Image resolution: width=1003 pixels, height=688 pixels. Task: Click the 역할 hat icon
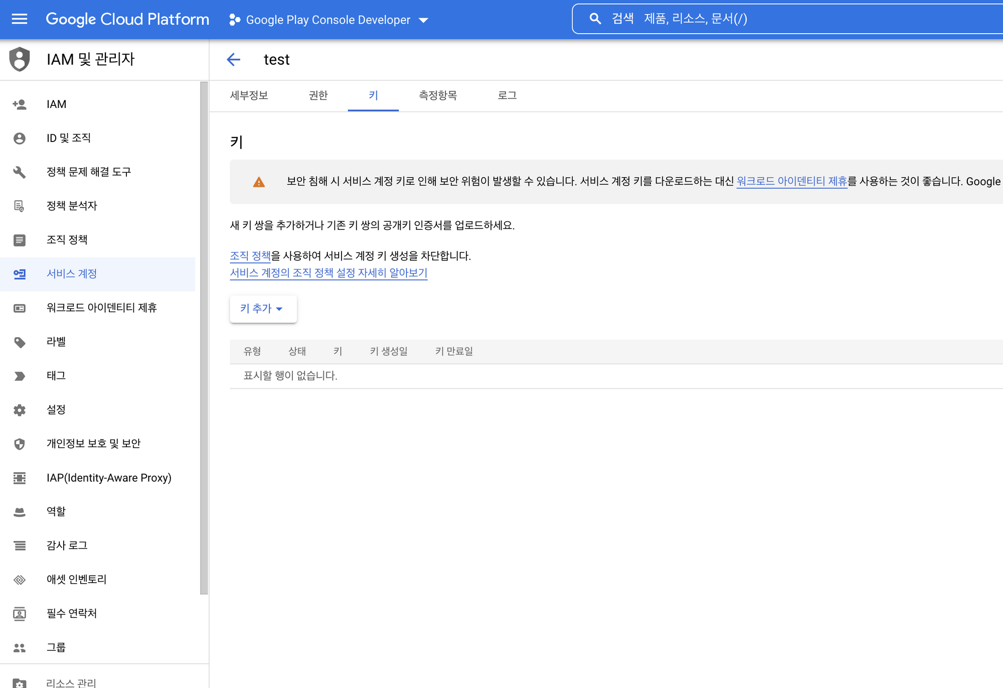(x=20, y=512)
